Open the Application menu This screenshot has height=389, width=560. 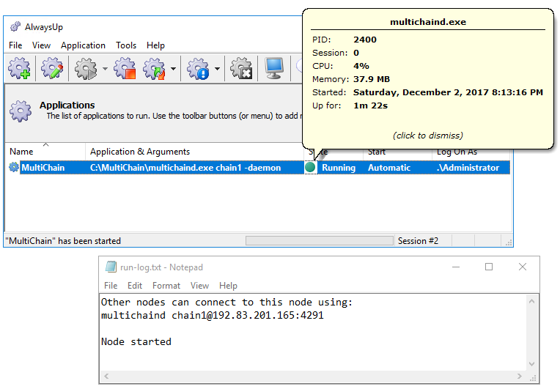click(x=83, y=45)
